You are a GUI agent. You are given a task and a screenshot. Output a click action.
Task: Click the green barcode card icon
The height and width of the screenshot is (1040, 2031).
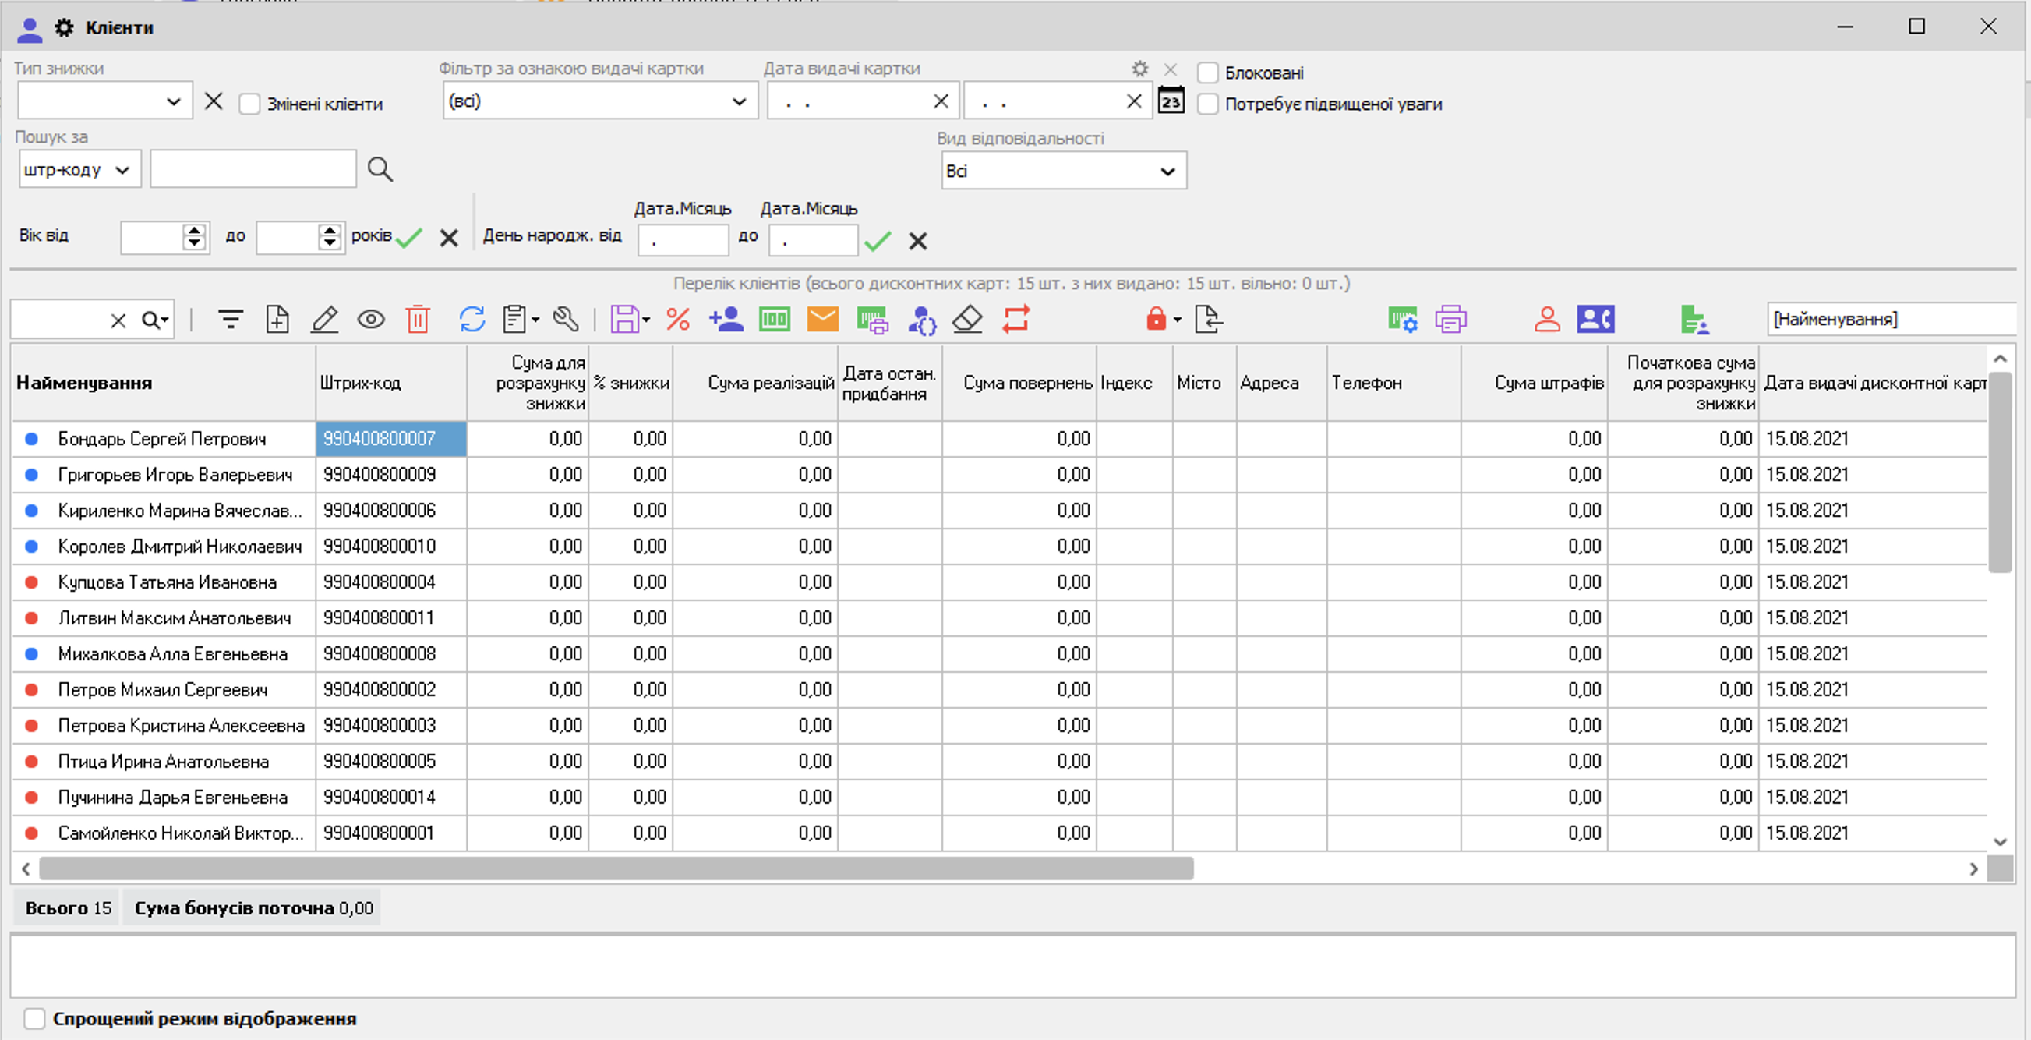coord(774,320)
